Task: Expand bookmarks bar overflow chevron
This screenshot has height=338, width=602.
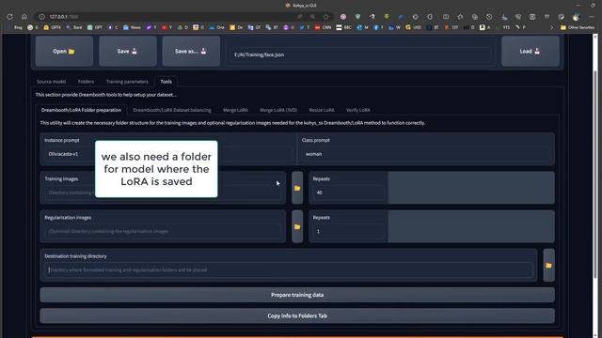Action: pyautogui.click(x=552, y=27)
